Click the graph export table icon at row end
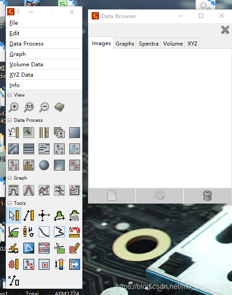 click(x=75, y=190)
